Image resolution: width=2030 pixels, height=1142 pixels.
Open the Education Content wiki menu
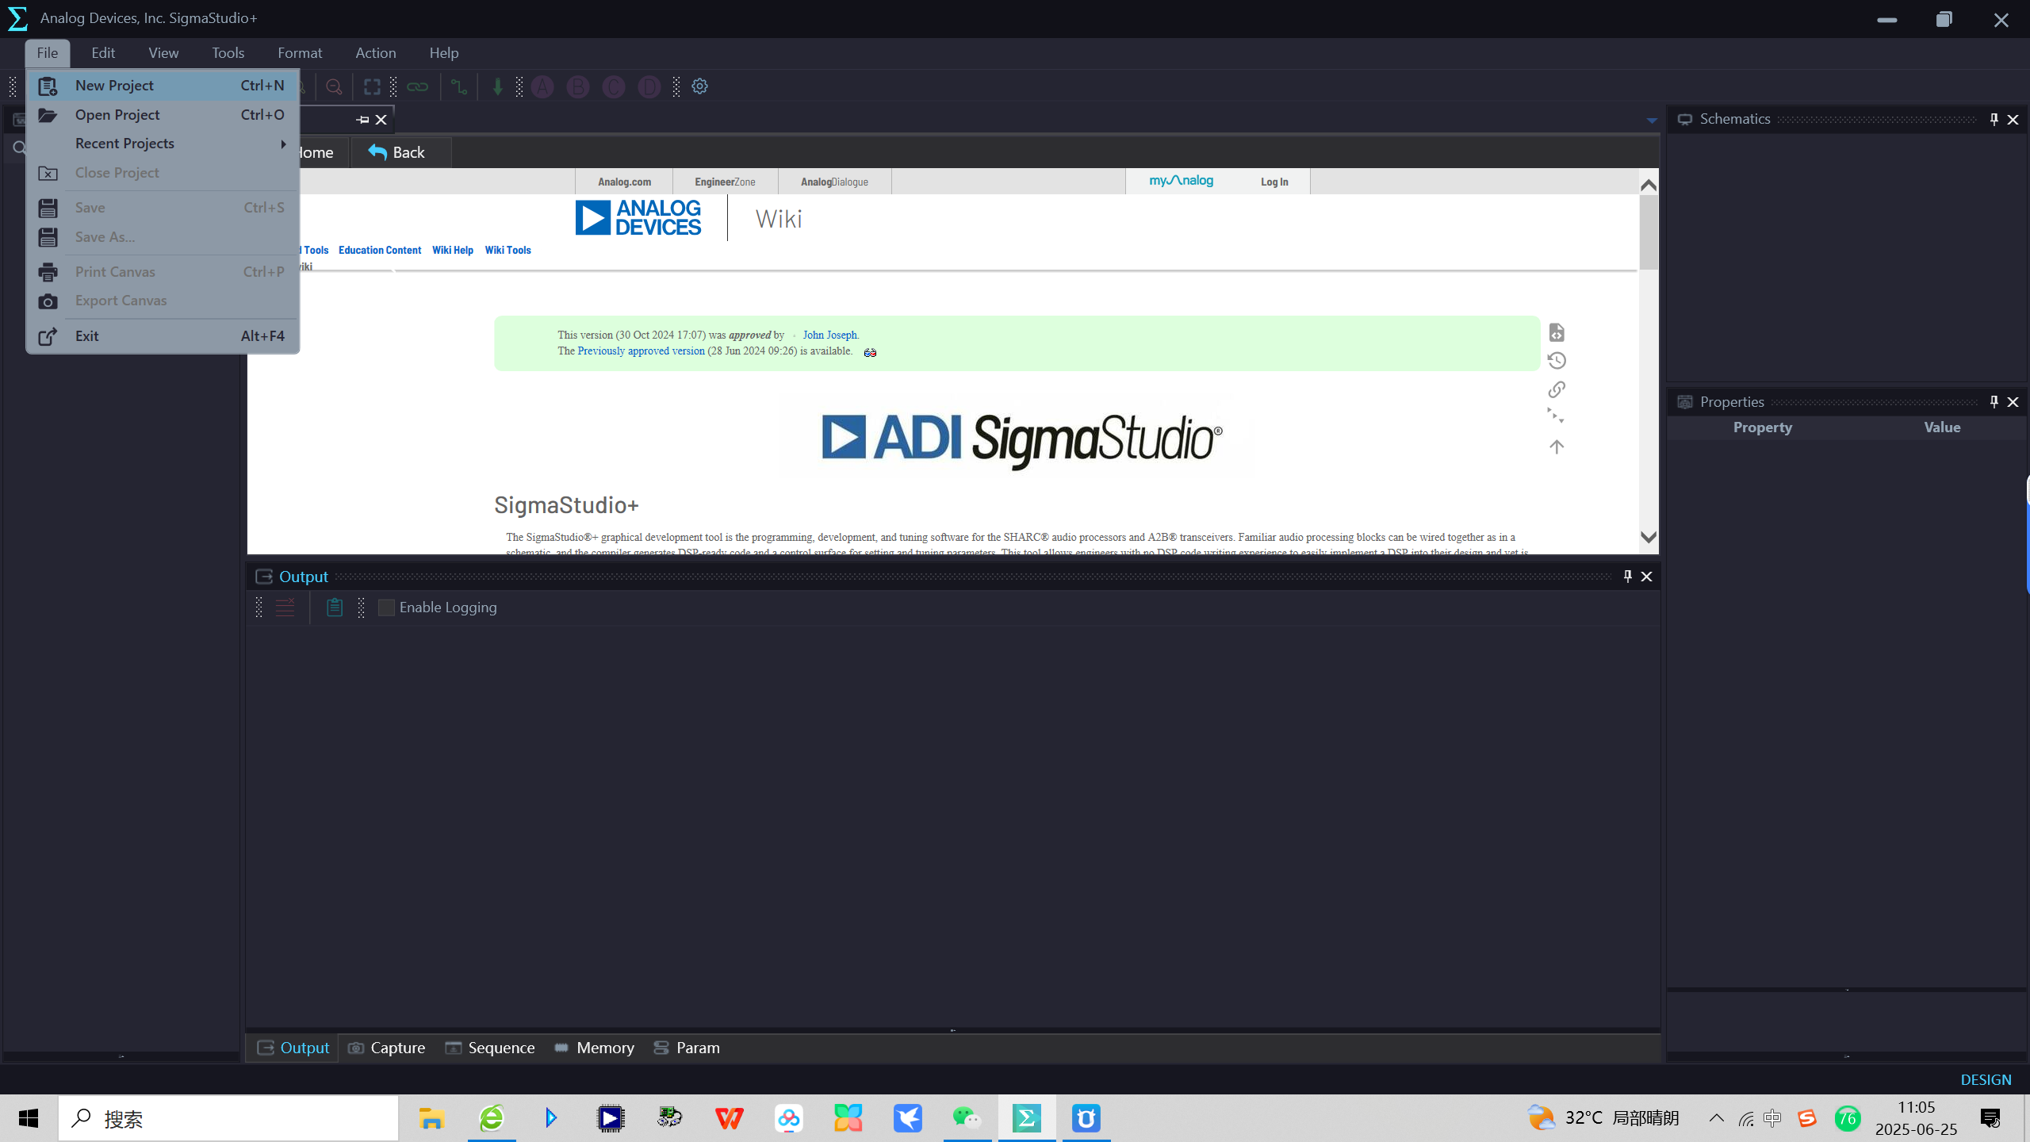(380, 250)
